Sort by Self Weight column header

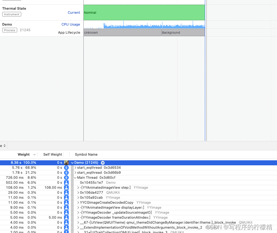(53, 154)
